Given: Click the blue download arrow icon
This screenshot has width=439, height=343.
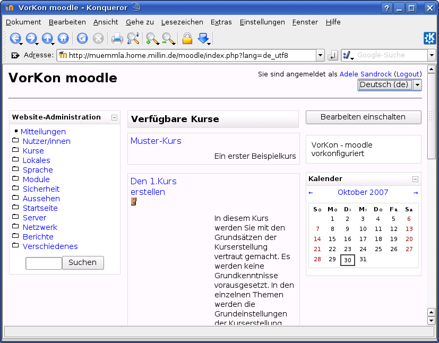Looking at the screenshot, I should click(x=203, y=38).
